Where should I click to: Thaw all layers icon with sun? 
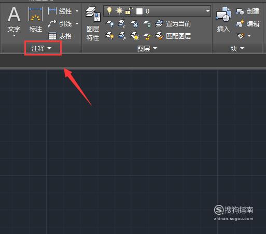[134, 36]
